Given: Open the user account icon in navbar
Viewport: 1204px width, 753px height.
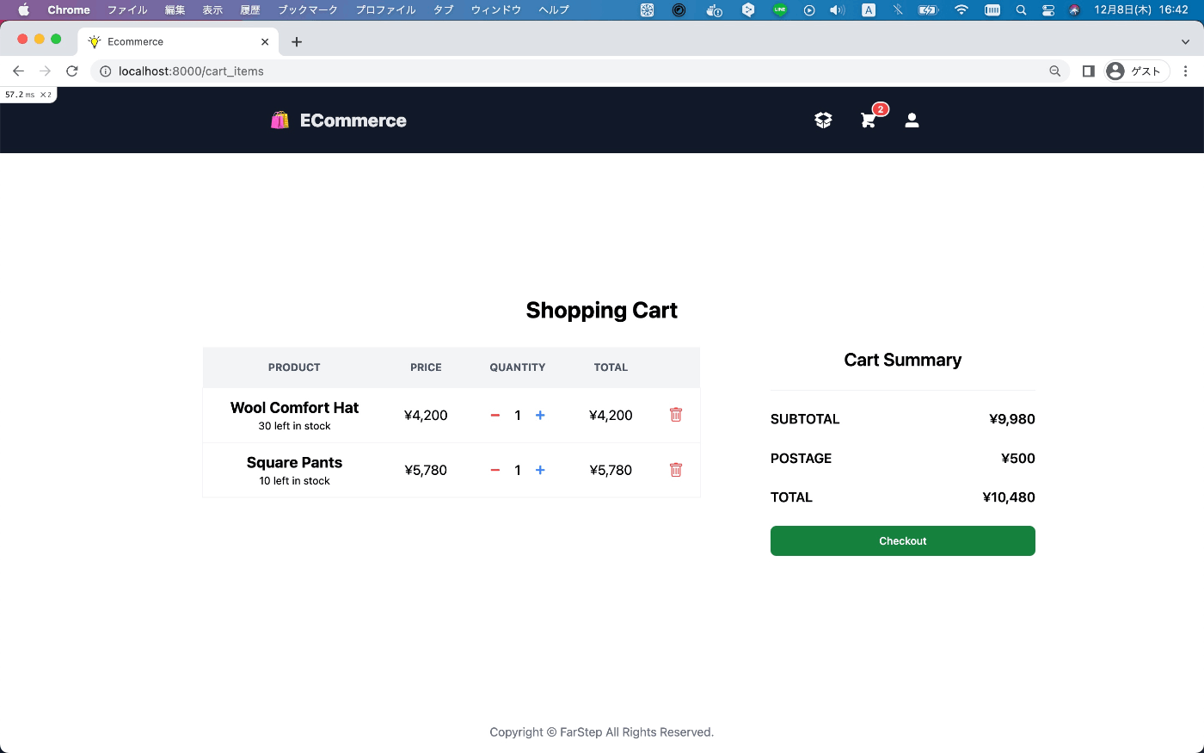Looking at the screenshot, I should 912,120.
